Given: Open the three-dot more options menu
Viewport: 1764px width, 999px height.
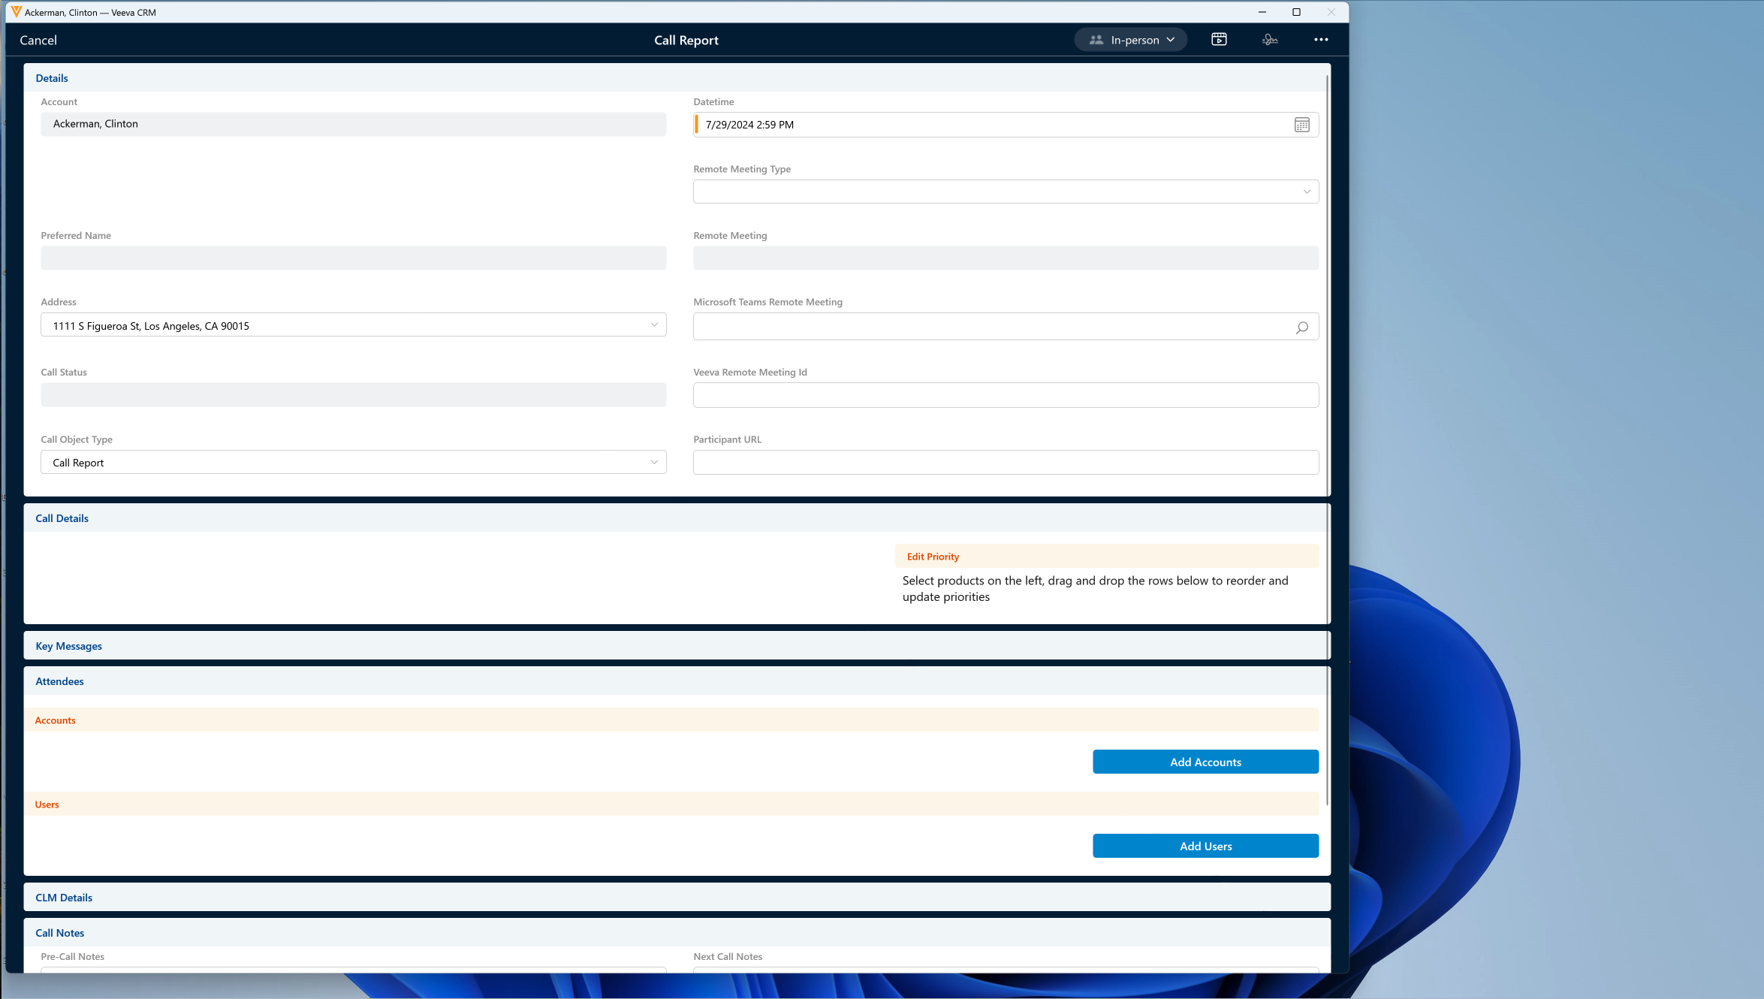Looking at the screenshot, I should pyautogui.click(x=1321, y=40).
